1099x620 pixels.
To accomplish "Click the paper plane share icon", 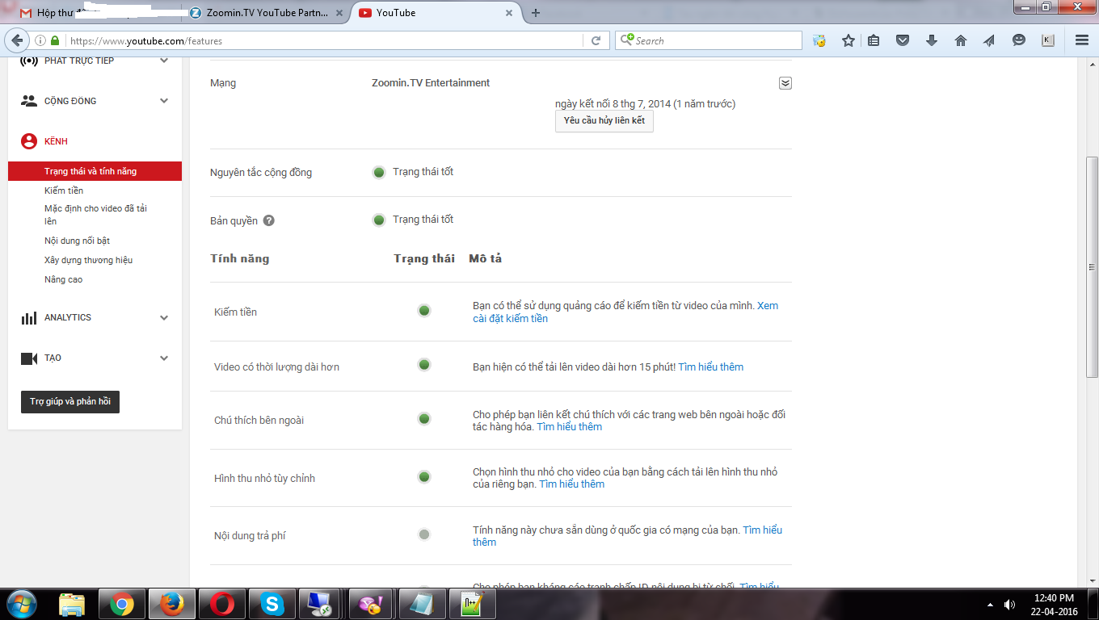I will coord(989,40).
